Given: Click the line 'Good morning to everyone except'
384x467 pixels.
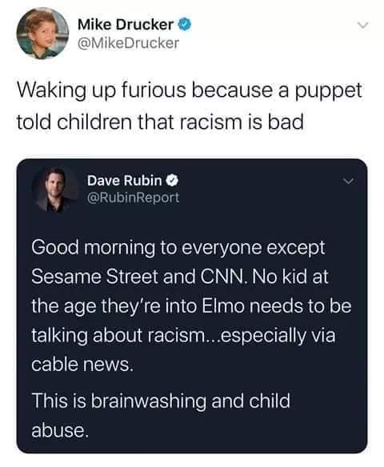Looking at the screenshot, I should coord(178,248).
